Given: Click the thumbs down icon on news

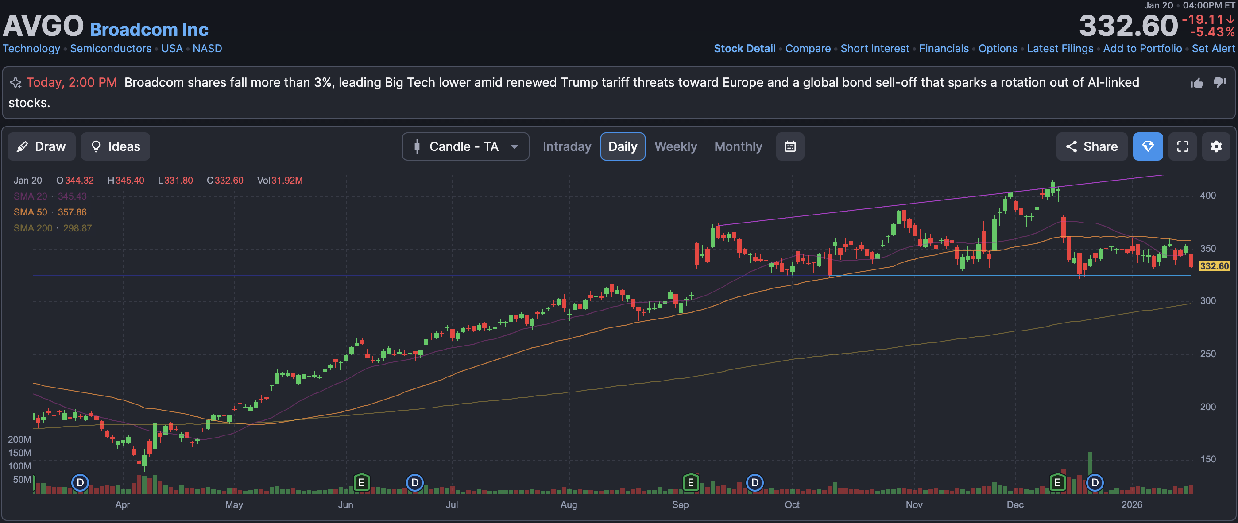Looking at the screenshot, I should [1219, 83].
